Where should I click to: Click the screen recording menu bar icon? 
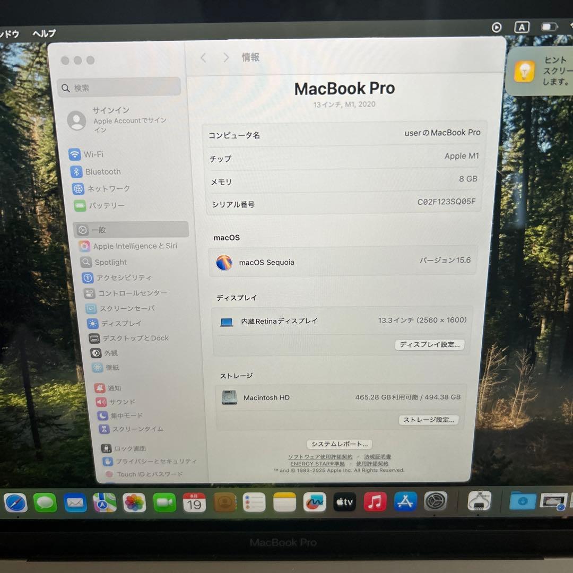coord(497,28)
